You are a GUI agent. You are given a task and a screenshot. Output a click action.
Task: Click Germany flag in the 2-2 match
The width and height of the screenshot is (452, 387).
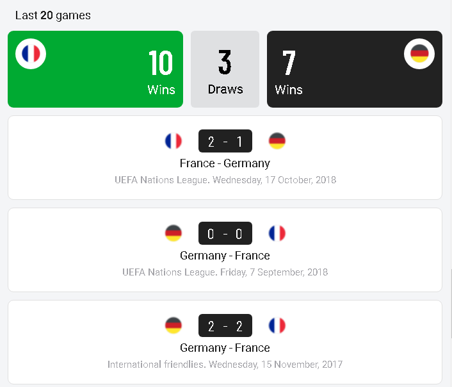pyautogui.click(x=174, y=325)
